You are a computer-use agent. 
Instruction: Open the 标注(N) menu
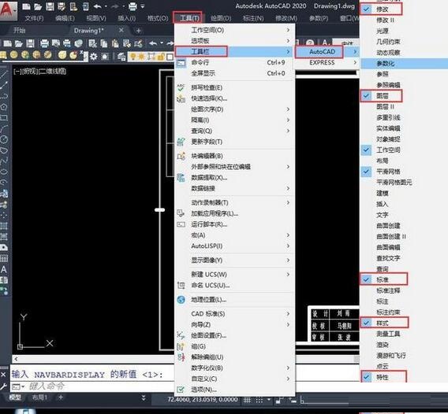(x=253, y=18)
